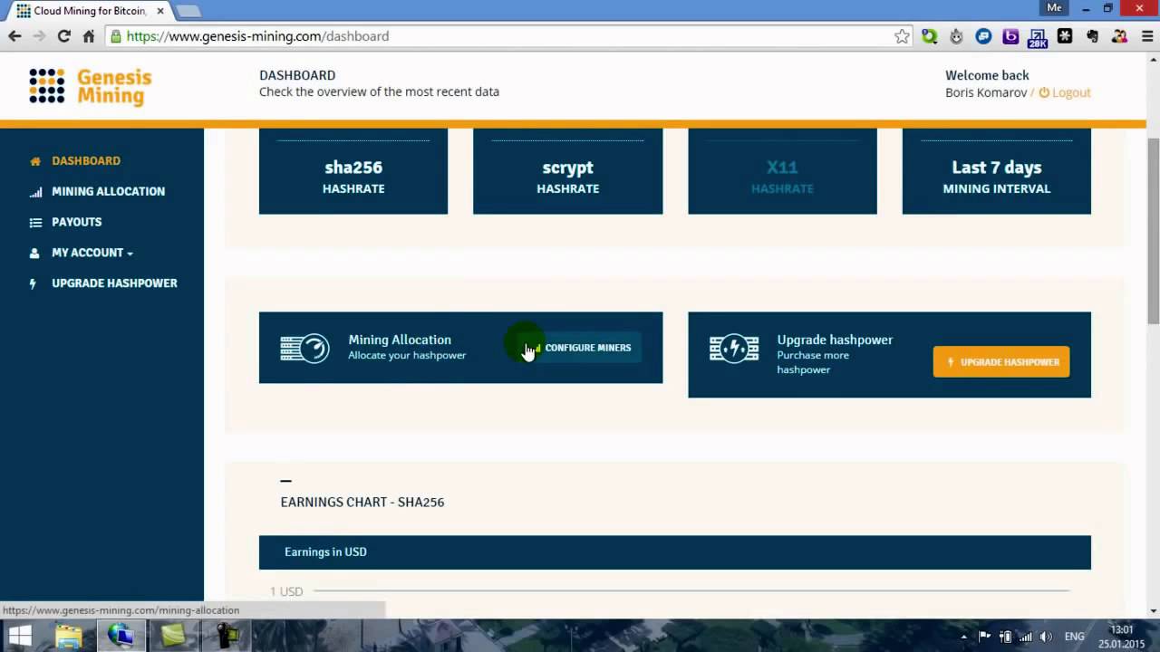Image resolution: width=1160 pixels, height=652 pixels.
Task: Click the logout power icon
Action: [1044, 92]
